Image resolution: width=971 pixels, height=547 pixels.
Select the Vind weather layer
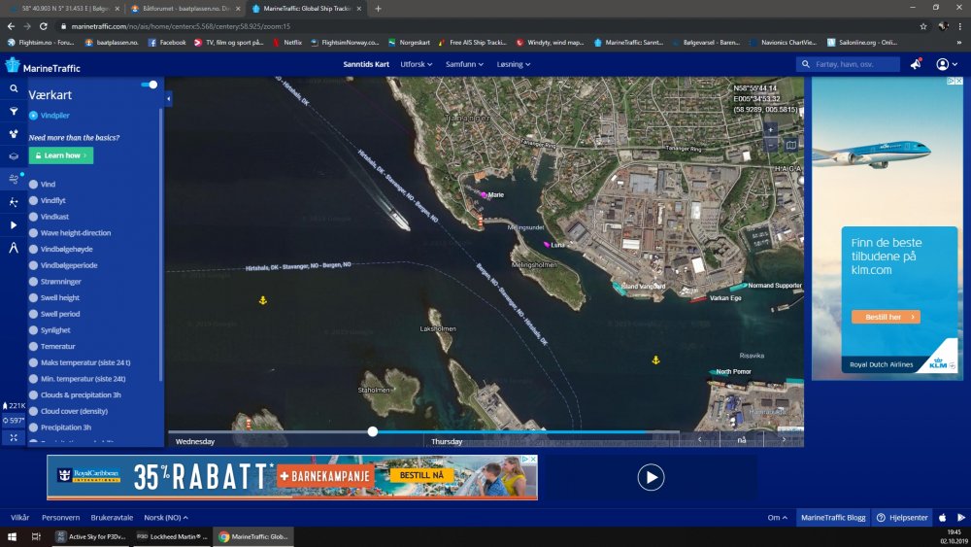[x=33, y=184]
